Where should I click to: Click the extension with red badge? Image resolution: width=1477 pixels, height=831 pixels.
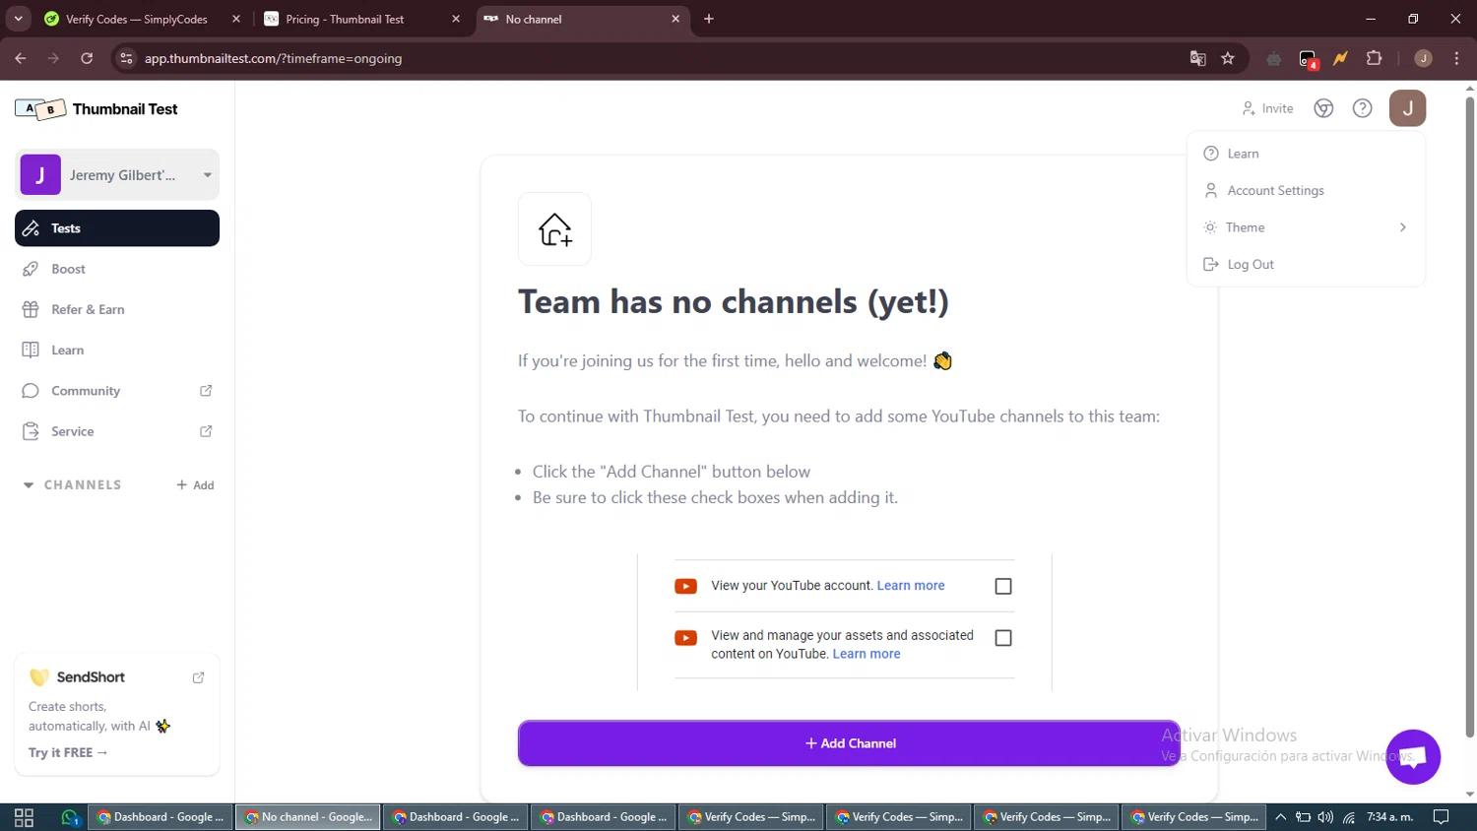click(1308, 59)
